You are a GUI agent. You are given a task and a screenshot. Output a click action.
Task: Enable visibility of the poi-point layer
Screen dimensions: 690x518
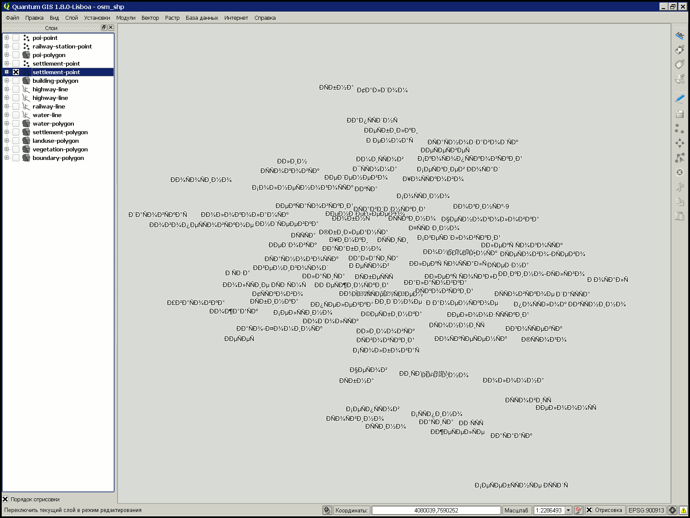pyautogui.click(x=15, y=38)
